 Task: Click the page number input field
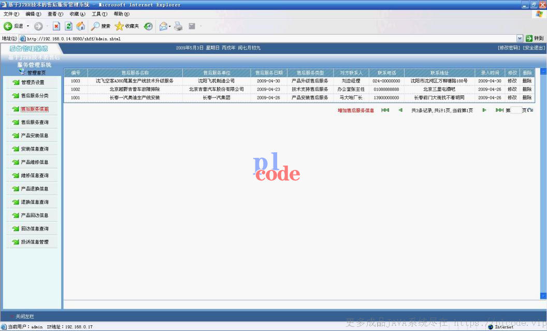point(516,110)
